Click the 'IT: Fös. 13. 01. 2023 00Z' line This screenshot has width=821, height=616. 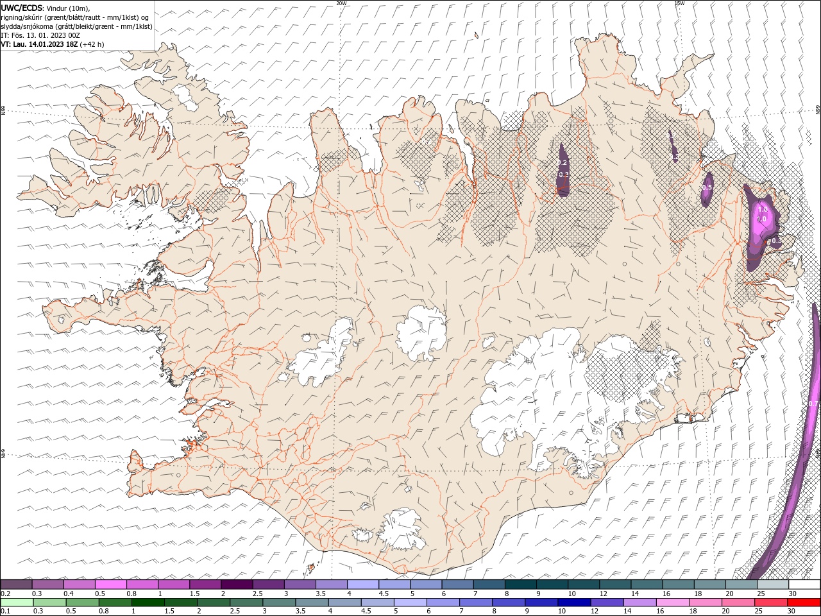[40, 35]
